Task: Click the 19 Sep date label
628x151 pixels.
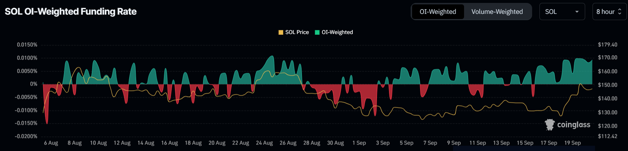Action: (572, 143)
